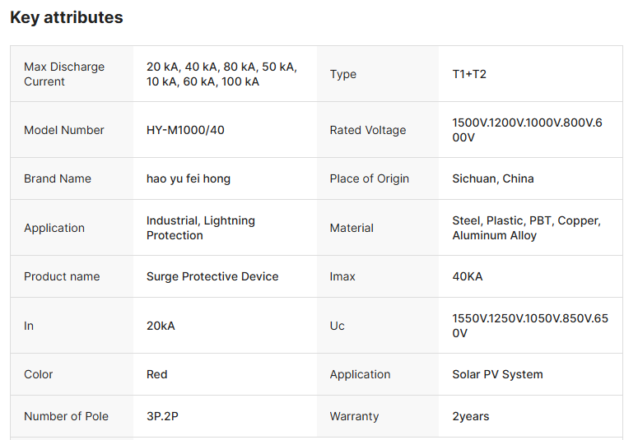Click the "Key attributes" heading

point(67,17)
